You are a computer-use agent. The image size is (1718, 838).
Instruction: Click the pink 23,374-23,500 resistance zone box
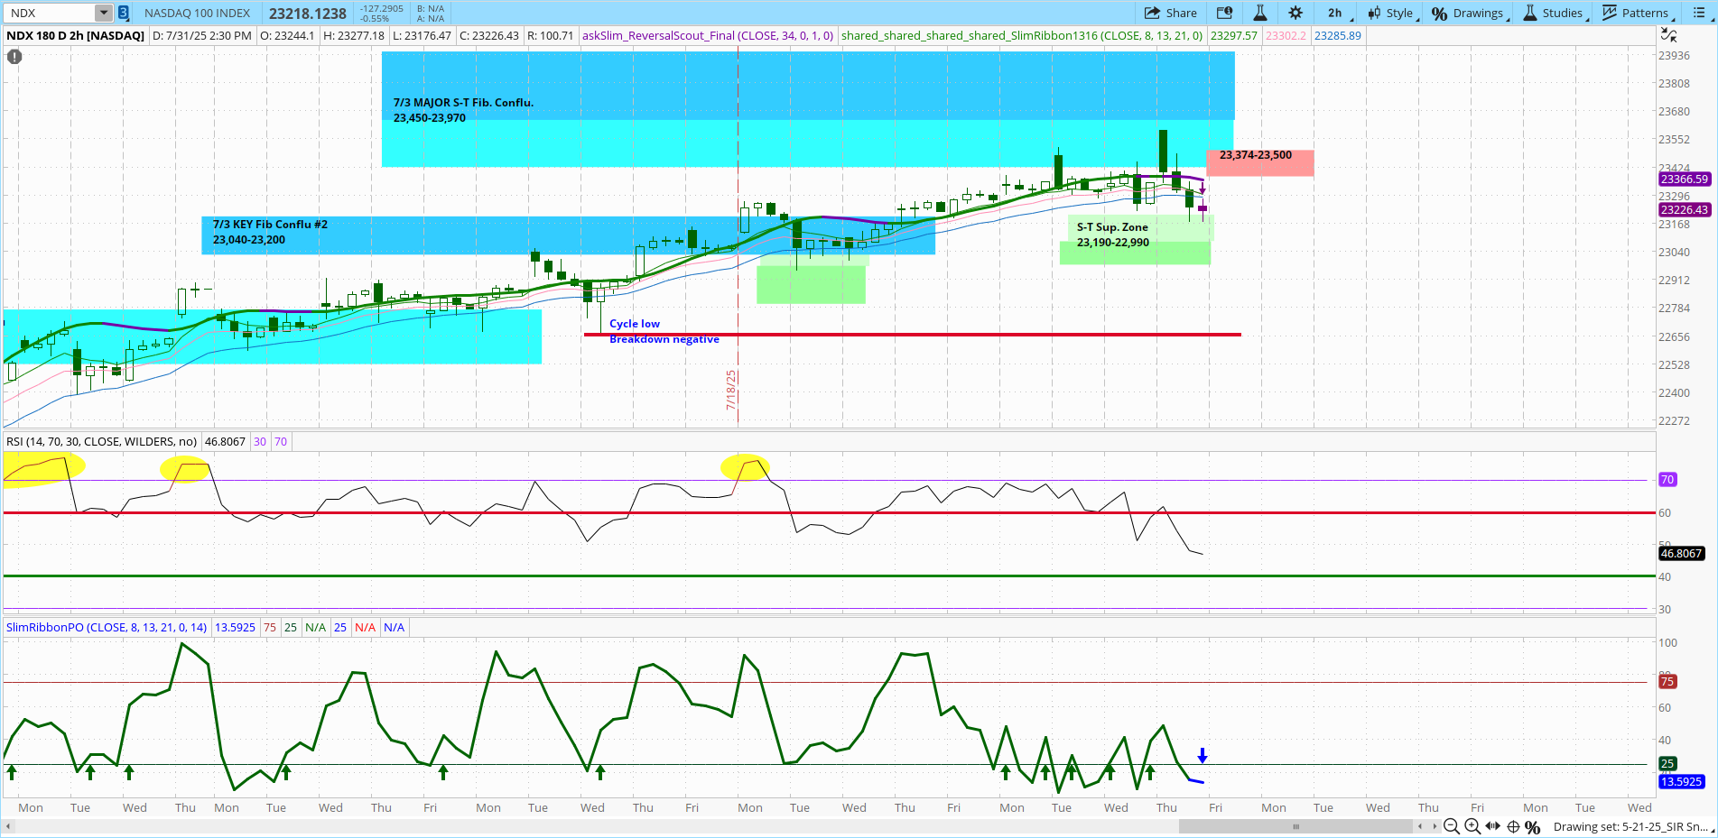tap(1259, 163)
